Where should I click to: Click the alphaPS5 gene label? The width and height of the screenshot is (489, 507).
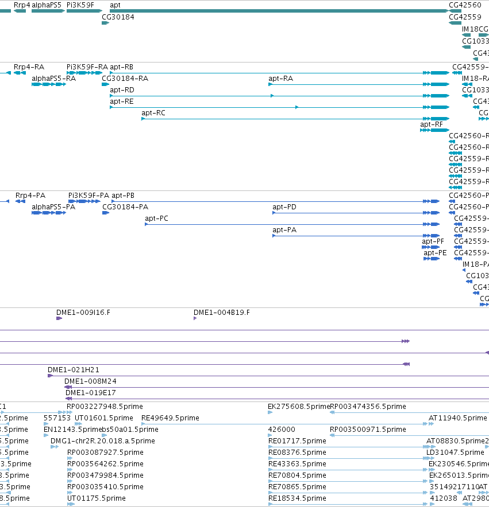(47, 5)
